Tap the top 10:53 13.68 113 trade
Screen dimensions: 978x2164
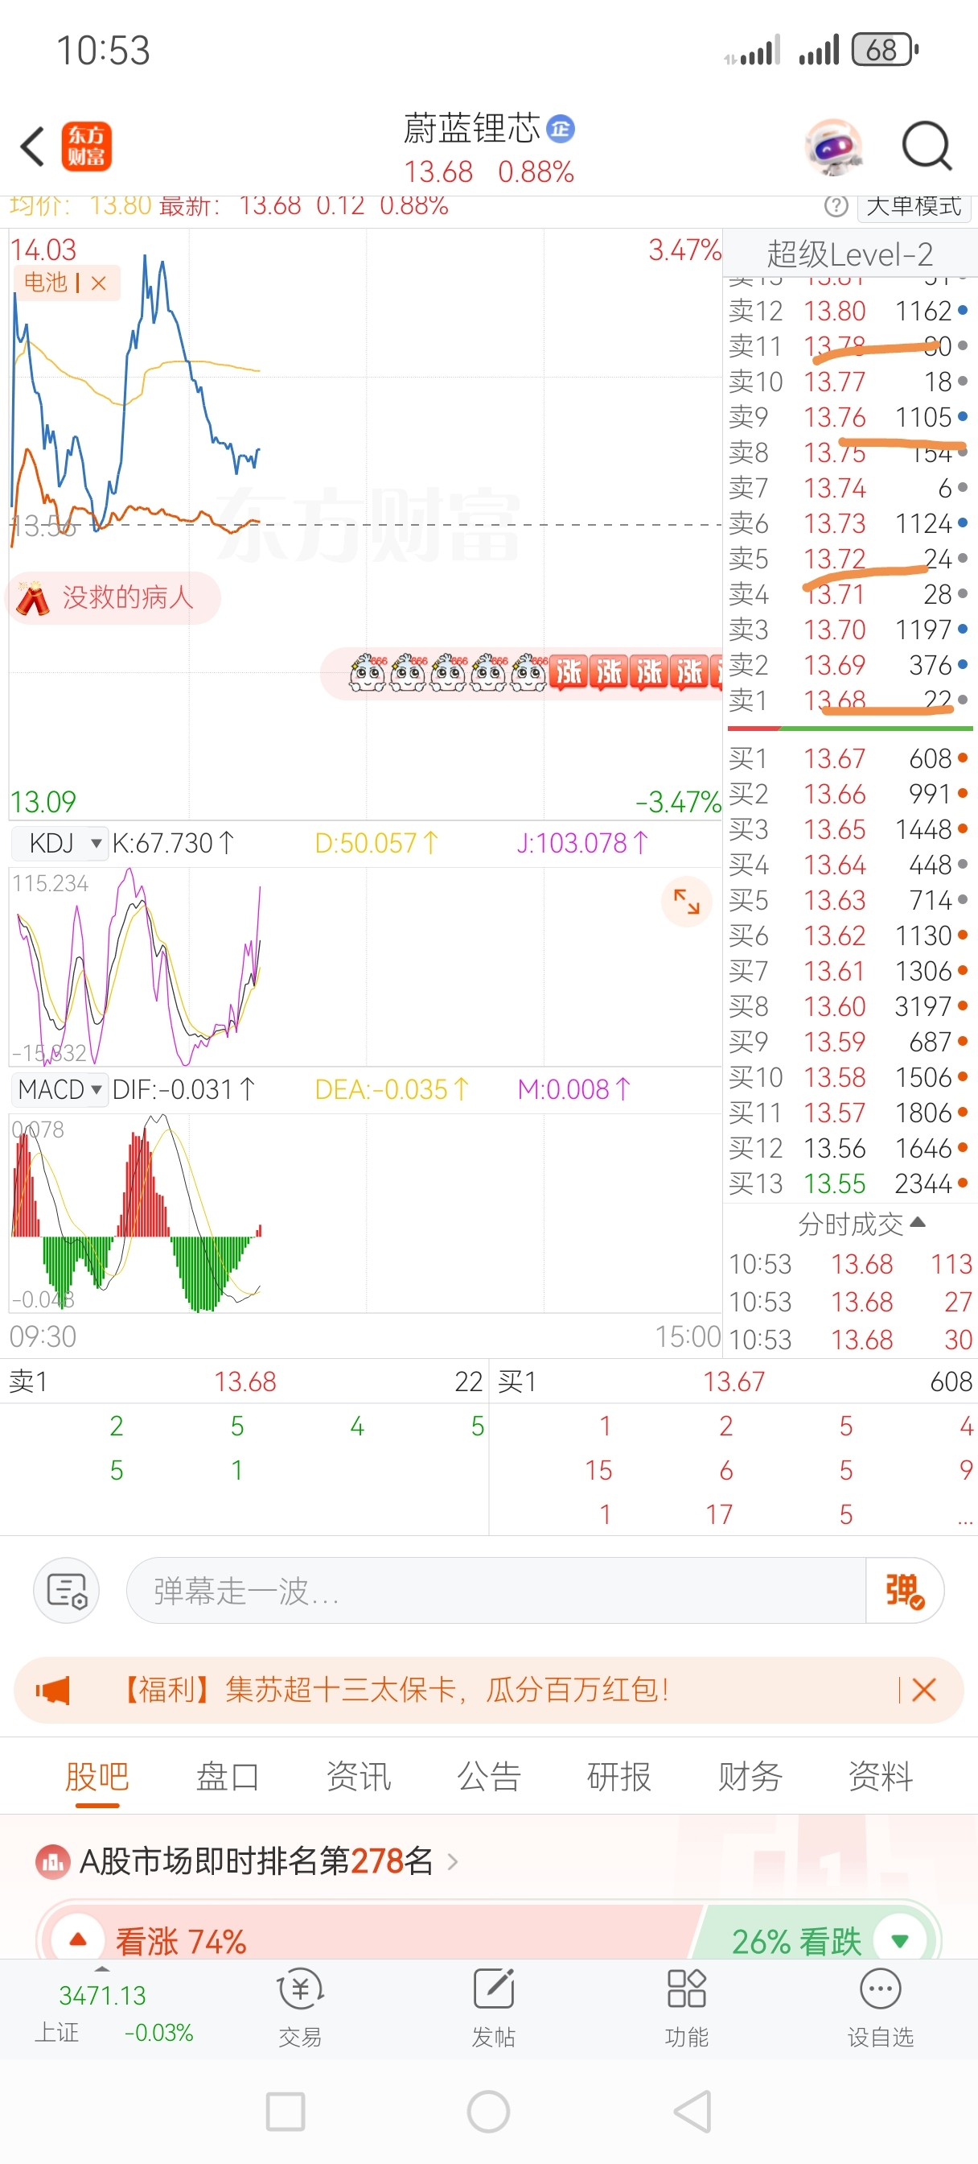coord(849,1264)
